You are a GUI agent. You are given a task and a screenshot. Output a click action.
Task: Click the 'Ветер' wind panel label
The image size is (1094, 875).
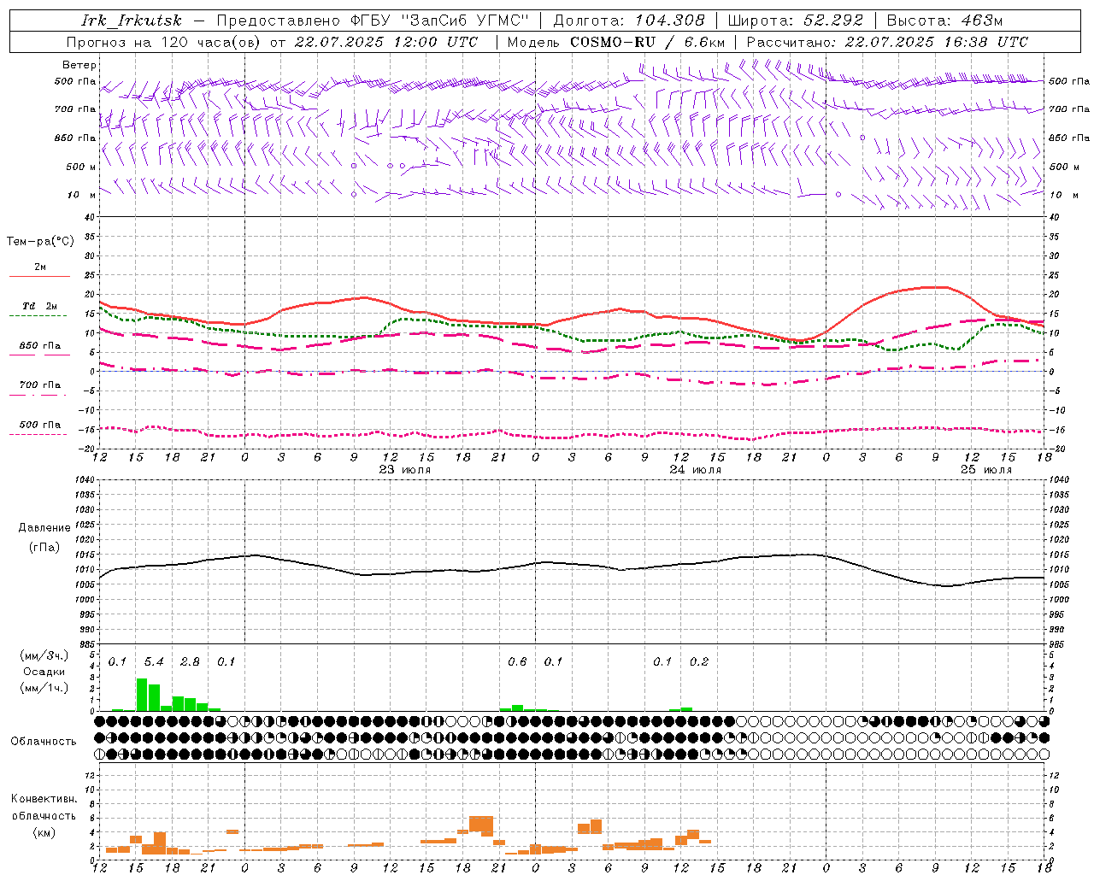point(79,65)
